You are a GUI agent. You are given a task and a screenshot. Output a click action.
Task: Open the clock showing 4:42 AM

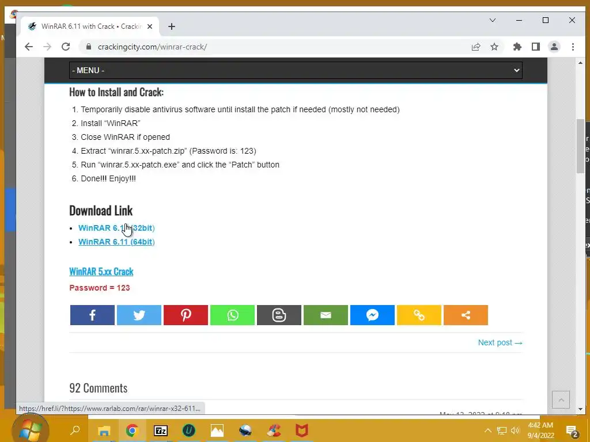[540, 430]
